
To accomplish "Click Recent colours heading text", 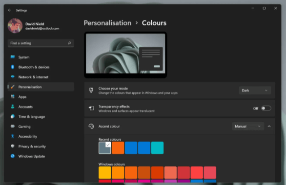I will 110,139.
